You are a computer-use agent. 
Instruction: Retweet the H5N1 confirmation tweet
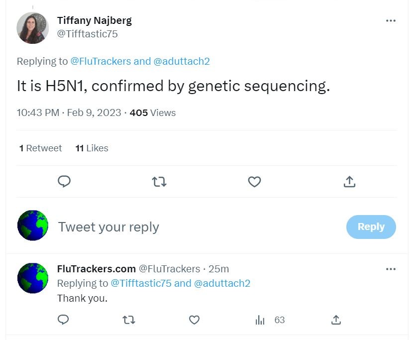[x=159, y=182]
